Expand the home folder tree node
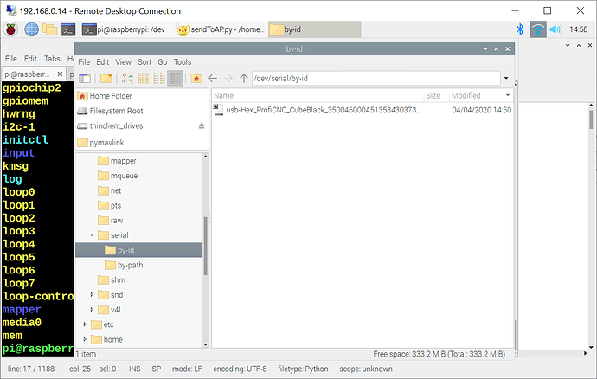The image size is (597, 379). pos(85,339)
